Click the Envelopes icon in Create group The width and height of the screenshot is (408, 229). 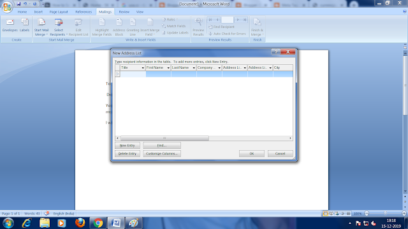tap(10, 25)
